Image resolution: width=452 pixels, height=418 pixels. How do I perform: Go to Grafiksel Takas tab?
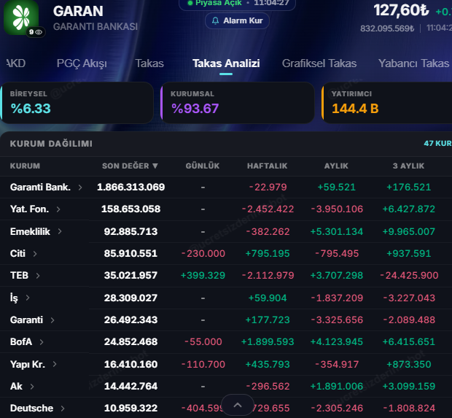click(319, 63)
